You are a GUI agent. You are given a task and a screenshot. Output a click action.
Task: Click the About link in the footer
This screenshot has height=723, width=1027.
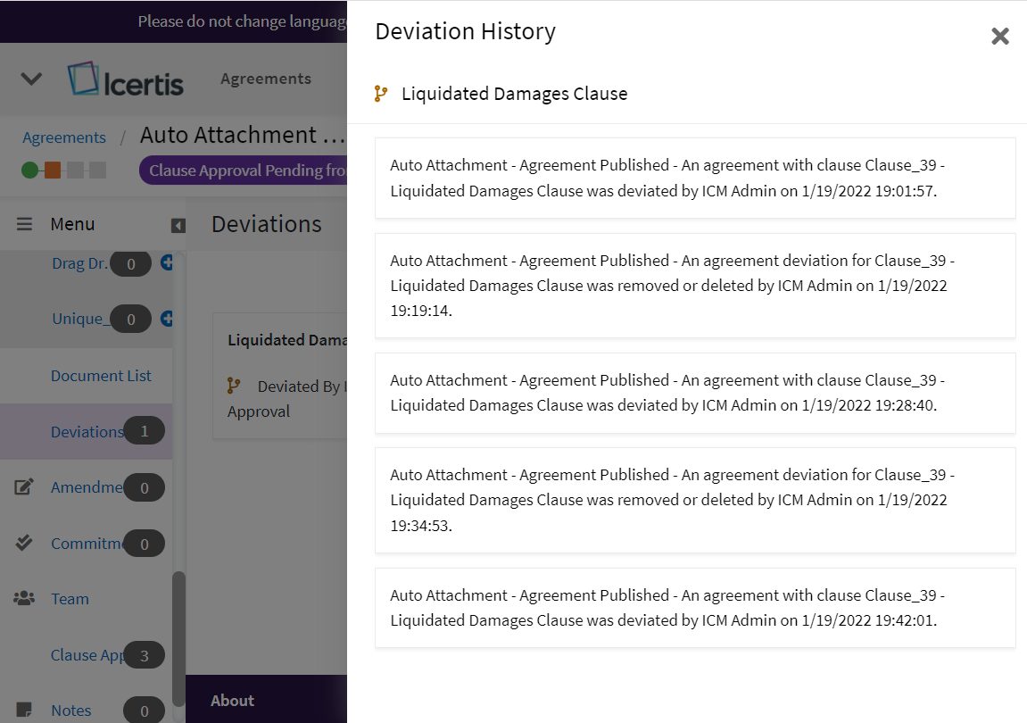(x=232, y=701)
